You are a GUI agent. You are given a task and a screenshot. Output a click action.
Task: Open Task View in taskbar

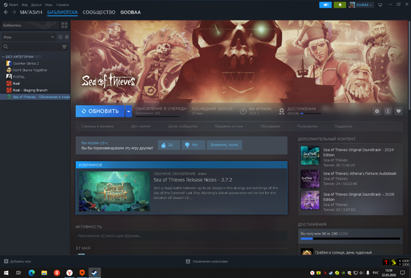click(19, 273)
